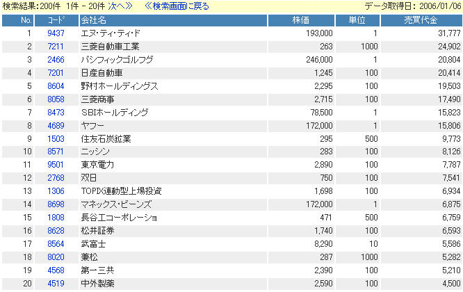Go to next results page 次へ≫

[120, 6]
